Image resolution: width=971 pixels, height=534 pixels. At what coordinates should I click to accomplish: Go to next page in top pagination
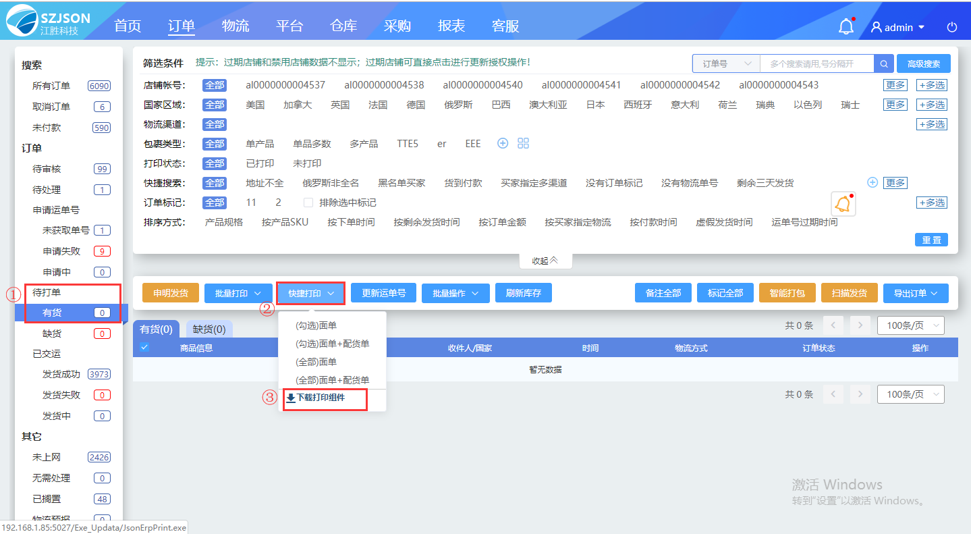click(860, 325)
